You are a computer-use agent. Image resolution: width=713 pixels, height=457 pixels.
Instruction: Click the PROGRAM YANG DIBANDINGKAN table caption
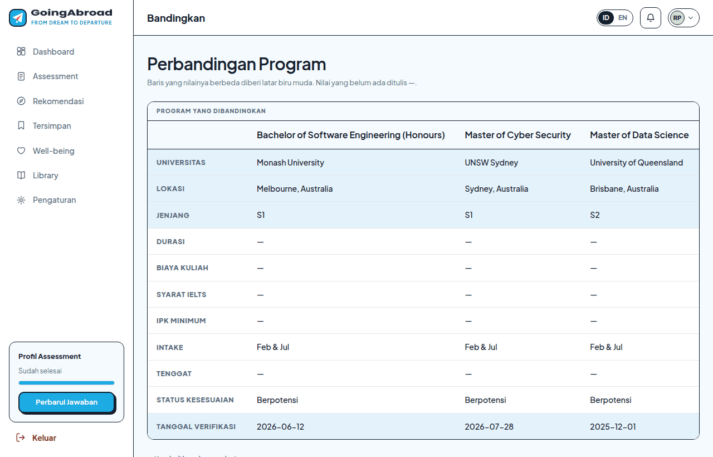tap(211, 111)
